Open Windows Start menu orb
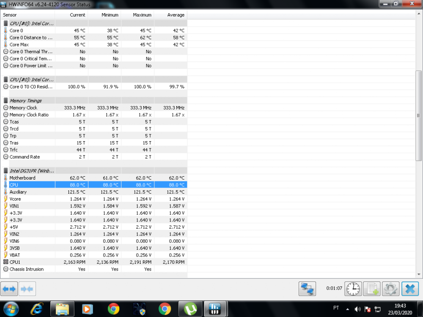Image resolution: width=423 pixels, height=317 pixels. [x=11, y=309]
